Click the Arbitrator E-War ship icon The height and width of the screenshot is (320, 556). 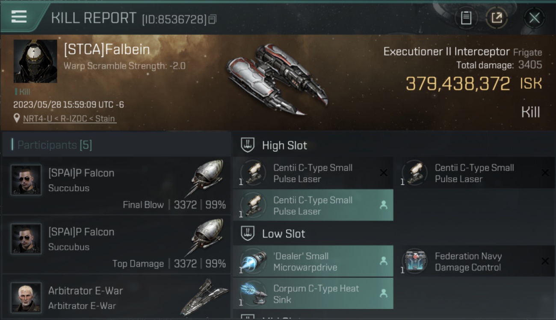(x=204, y=297)
